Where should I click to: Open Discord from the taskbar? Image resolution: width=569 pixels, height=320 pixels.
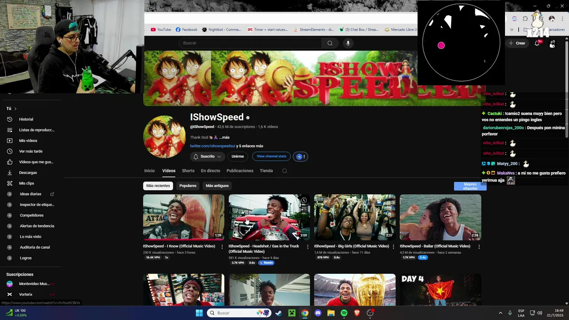click(x=318, y=313)
